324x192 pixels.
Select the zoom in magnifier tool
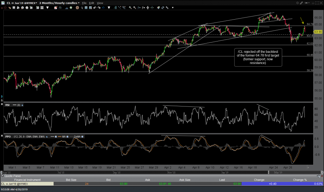[x=130, y=8]
